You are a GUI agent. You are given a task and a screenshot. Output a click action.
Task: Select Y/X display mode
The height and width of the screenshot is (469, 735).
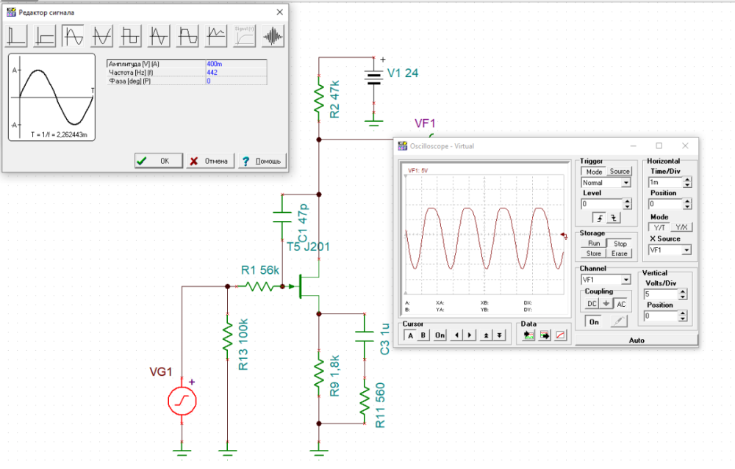(681, 228)
